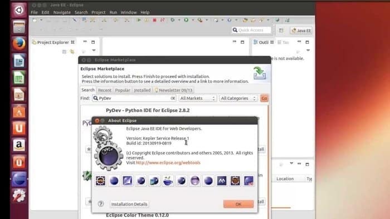Click the dark blue binoculars feature icon
This screenshot has width=390, height=219.
pyautogui.click(x=222, y=181)
